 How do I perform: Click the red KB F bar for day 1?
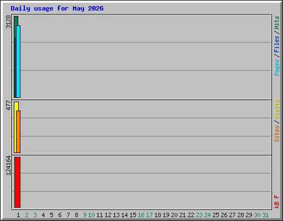coord(17,182)
